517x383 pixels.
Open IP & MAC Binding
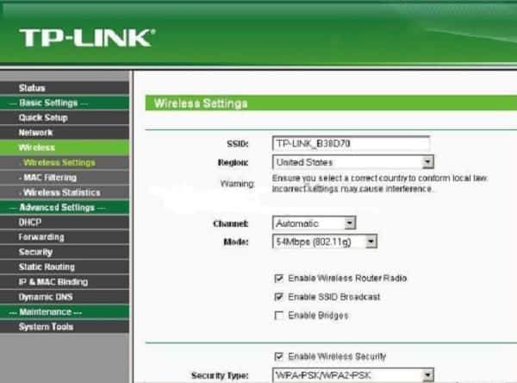(x=65, y=282)
